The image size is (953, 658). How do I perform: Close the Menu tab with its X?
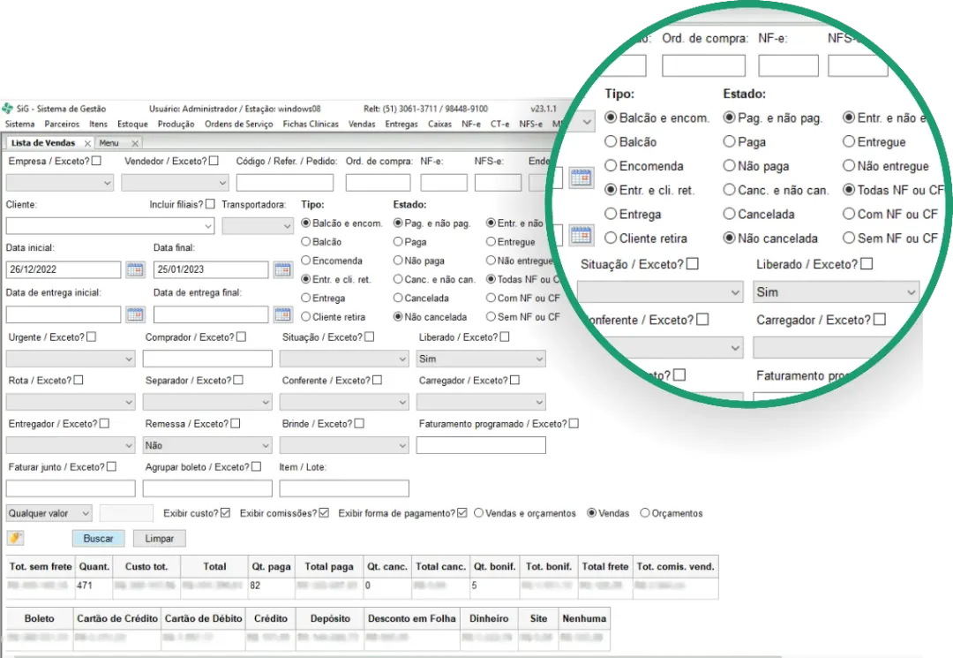tap(135, 143)
